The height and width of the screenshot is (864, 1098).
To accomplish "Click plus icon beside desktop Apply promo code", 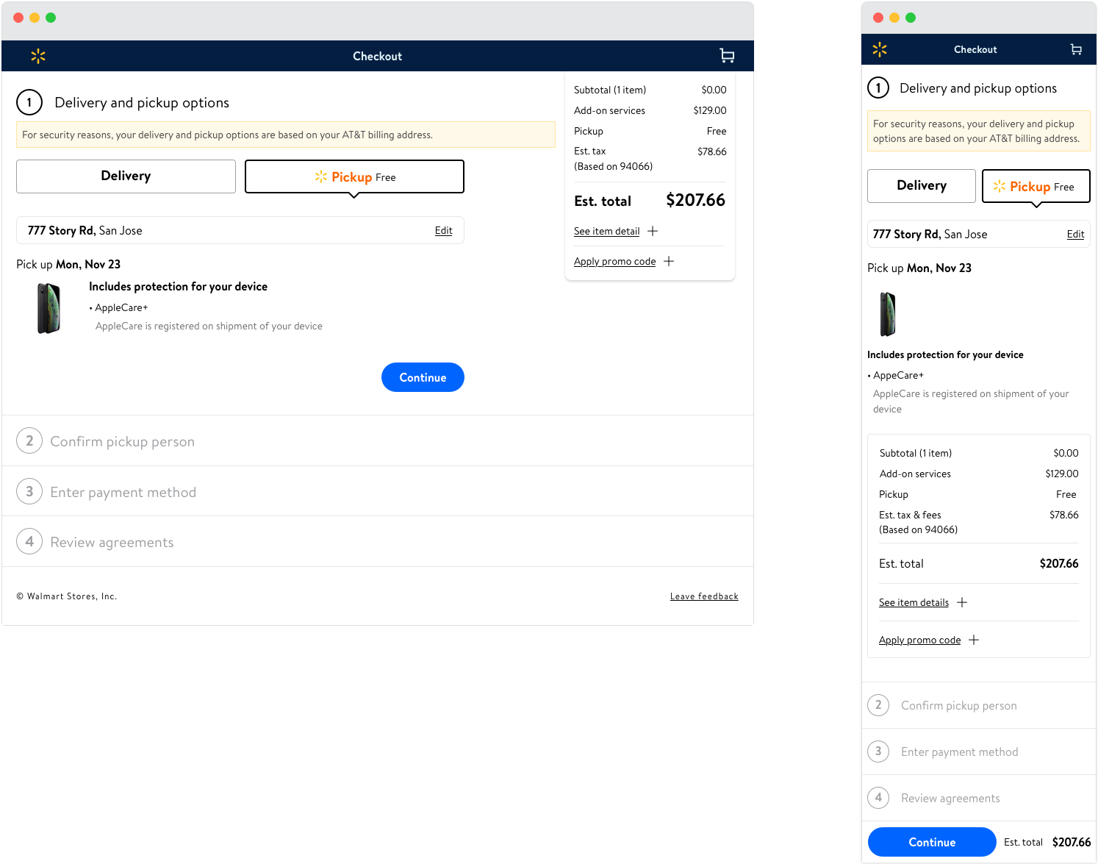I will 669,261.
